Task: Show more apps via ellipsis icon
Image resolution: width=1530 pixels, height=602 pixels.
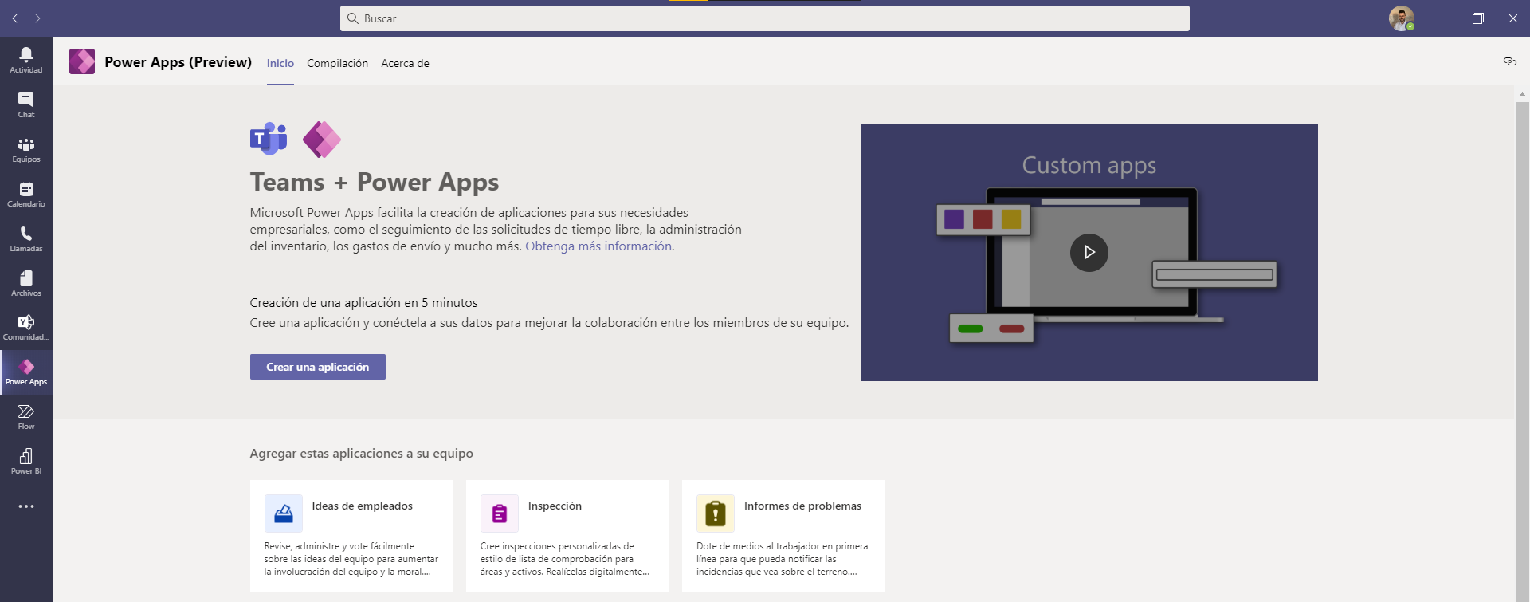Action: click(x=26, y=506)
